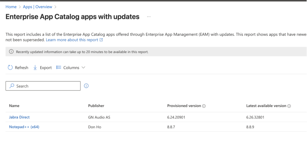Click inside the Search input field
This screenshot has width=307, height=146.
[46, 86]
